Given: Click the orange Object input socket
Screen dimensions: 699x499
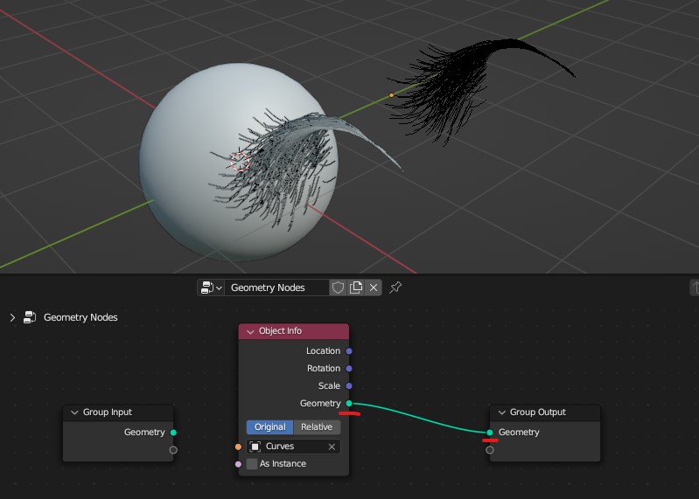Looking at the screenshot, I should [239, 447].
